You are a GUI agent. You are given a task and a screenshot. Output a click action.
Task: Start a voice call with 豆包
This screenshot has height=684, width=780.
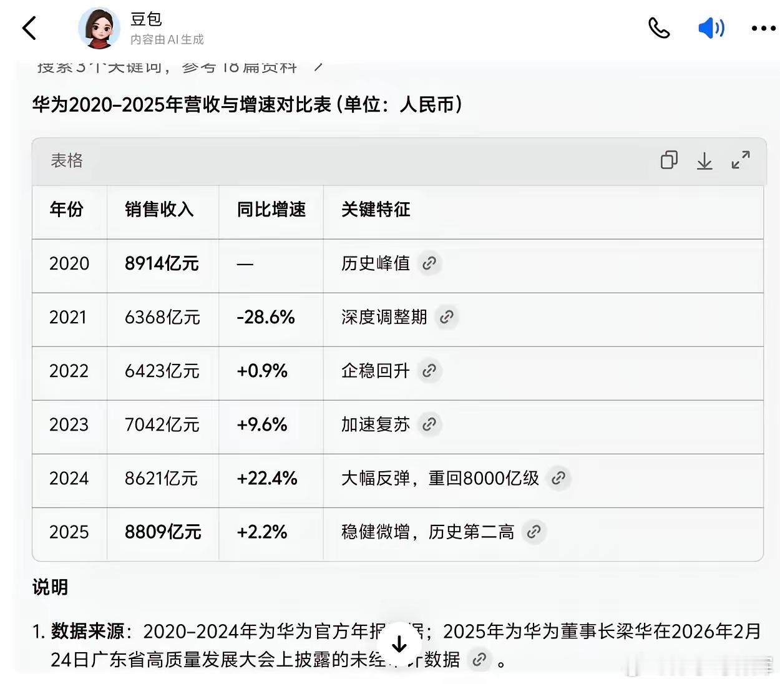click(x=659, y=28)
